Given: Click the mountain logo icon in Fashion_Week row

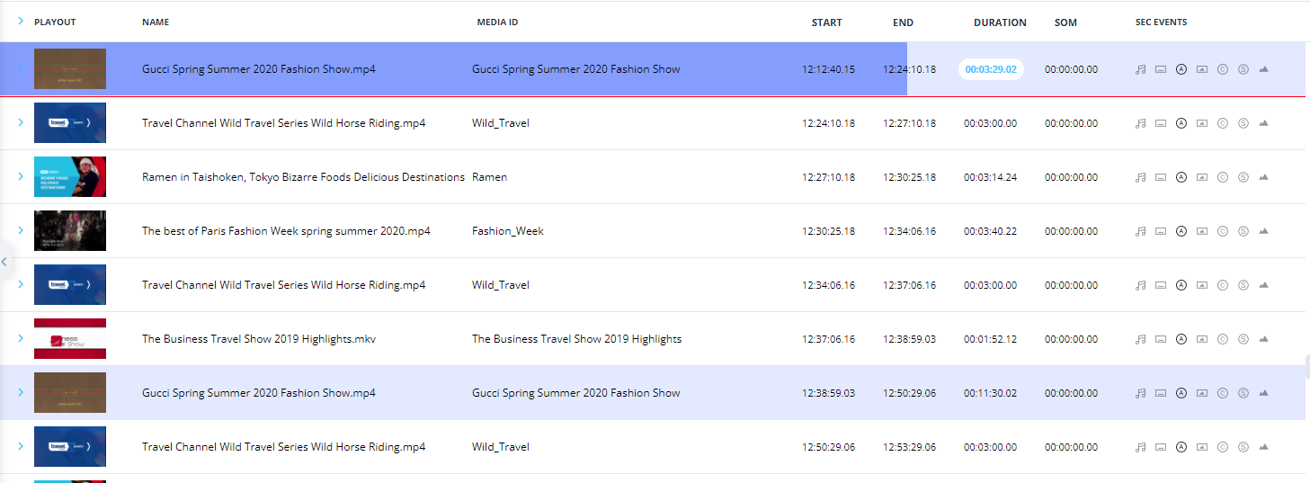Looking at the screenshot, I should click(1263, 231).
